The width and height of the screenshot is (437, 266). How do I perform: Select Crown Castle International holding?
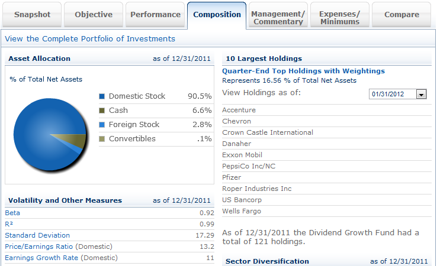click(x=327, y=132)
